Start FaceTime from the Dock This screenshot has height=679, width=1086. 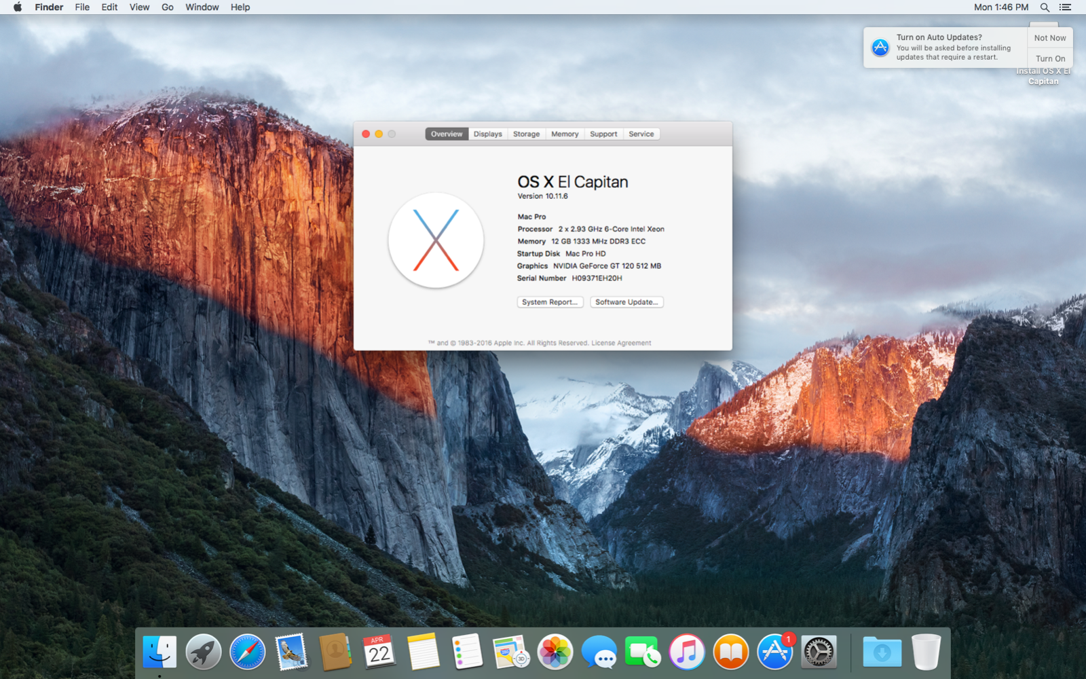coord(642,652)
